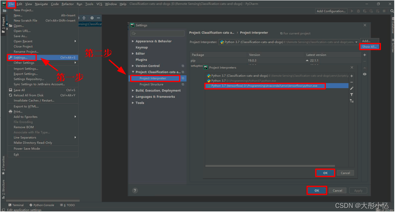Viewport: 395px width, 213px height.
Task: Click the Show All... interpreter option
Action: tap(369, 47)
